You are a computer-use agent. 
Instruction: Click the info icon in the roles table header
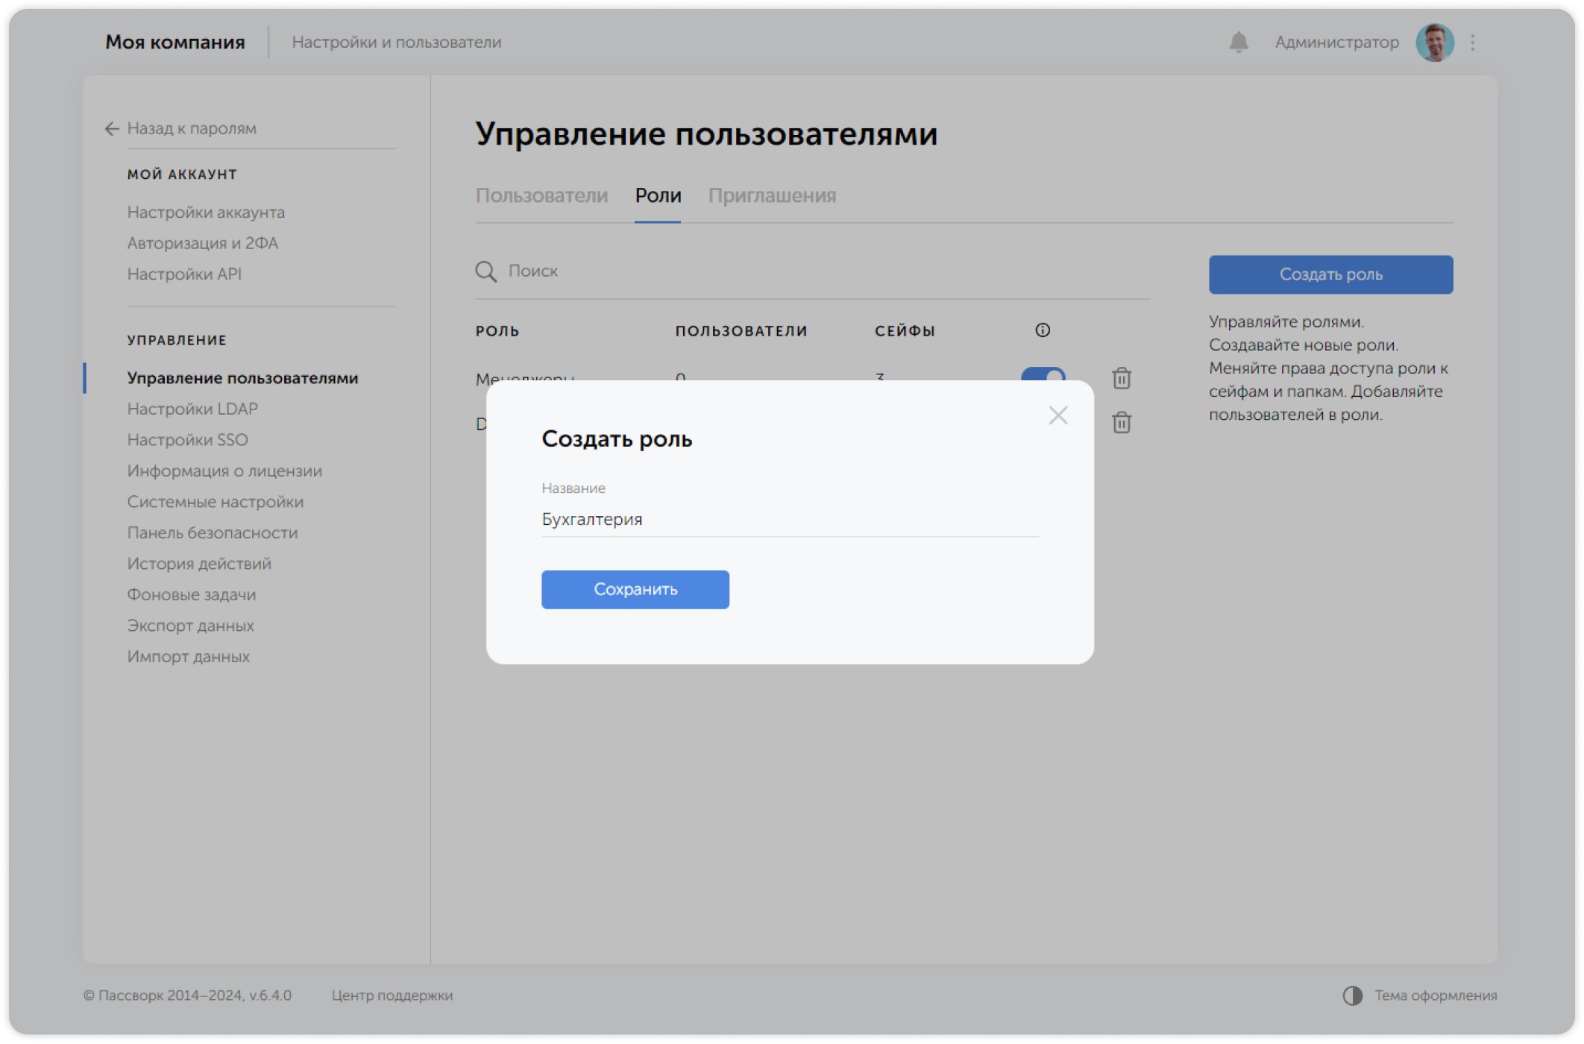tap(1043, 330)
